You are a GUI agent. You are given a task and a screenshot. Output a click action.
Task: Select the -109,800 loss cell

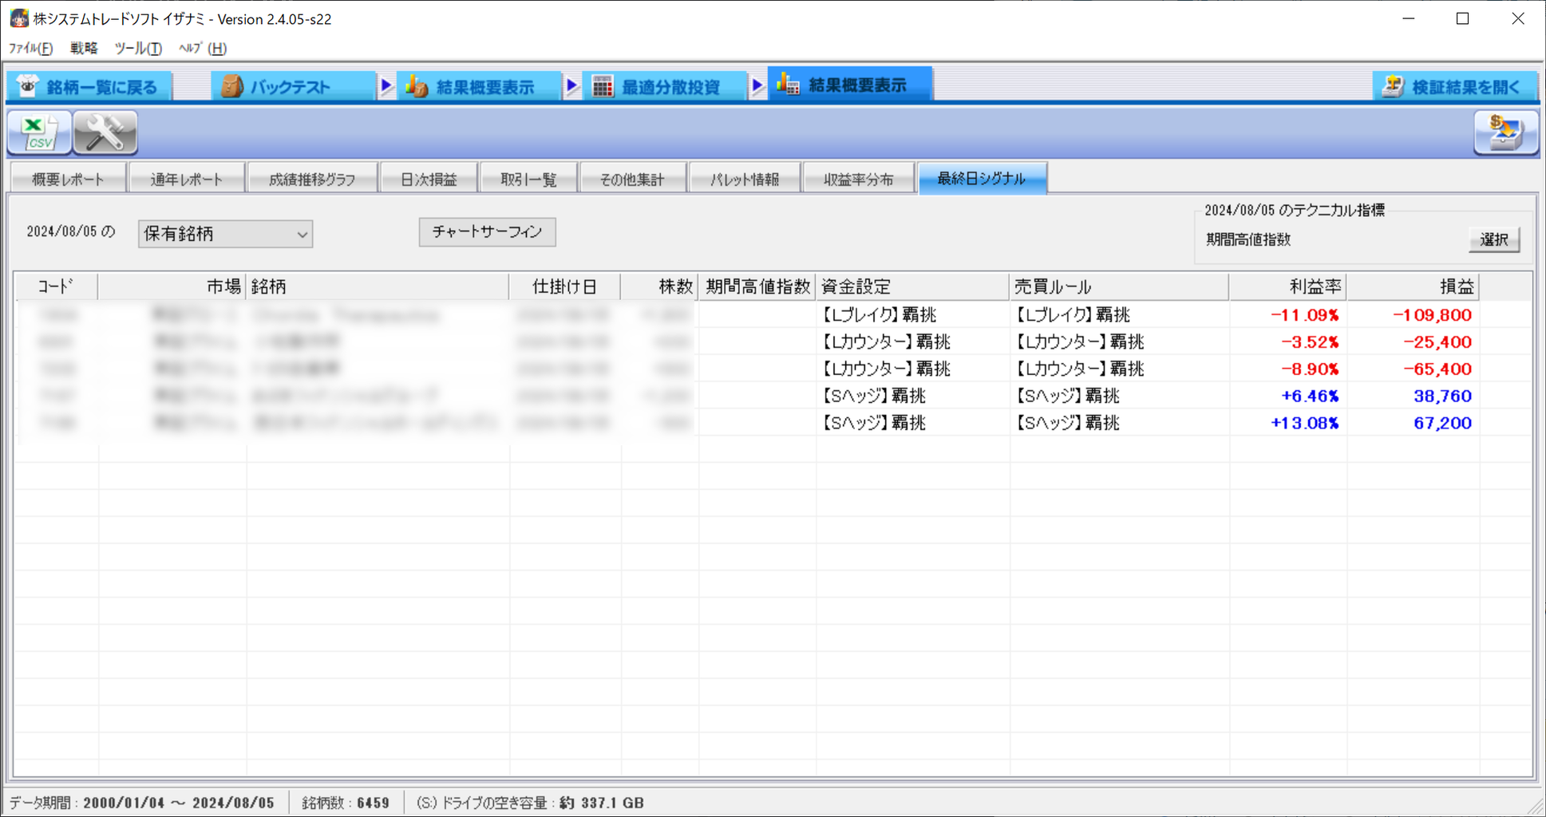pos(1414,315)
